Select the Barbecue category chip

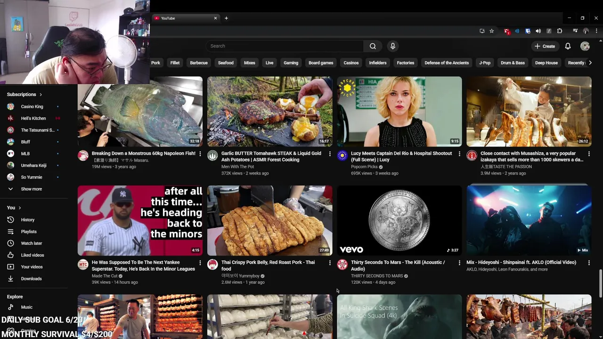(199, 63)
